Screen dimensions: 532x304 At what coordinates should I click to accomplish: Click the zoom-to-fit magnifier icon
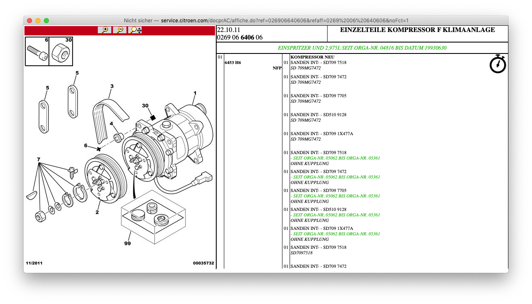pyautogui.click(x=135, y=30)
